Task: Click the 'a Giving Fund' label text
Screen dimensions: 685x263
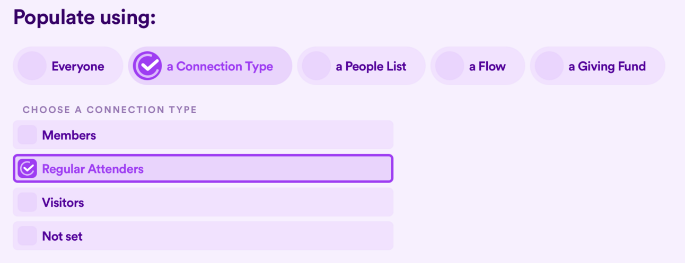Action: click(x=607, y=67)
